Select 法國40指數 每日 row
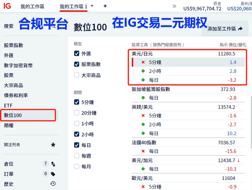The width and height of the screenshot is (252, 190). tap(188, 151)
